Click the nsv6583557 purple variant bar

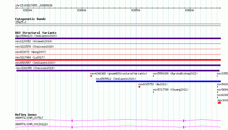[118, 65]
